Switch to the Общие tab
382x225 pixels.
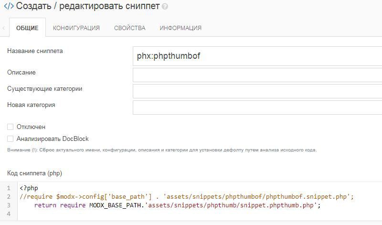click(x=27, y=28)
